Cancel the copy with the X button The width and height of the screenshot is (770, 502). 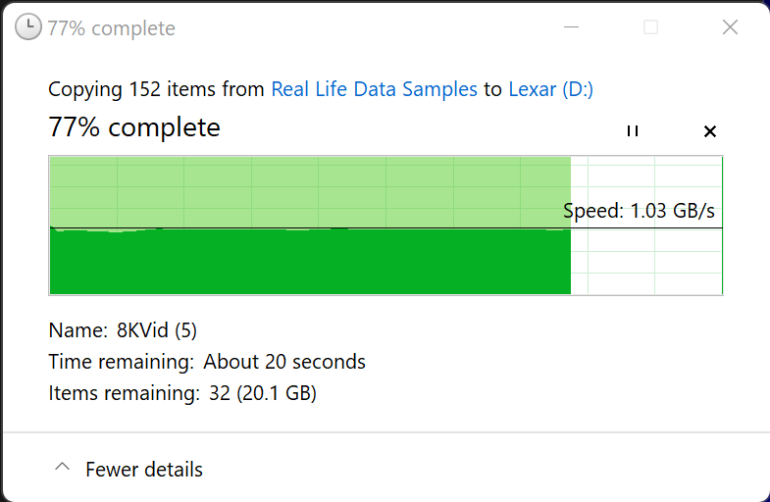[x=710, y=131]
